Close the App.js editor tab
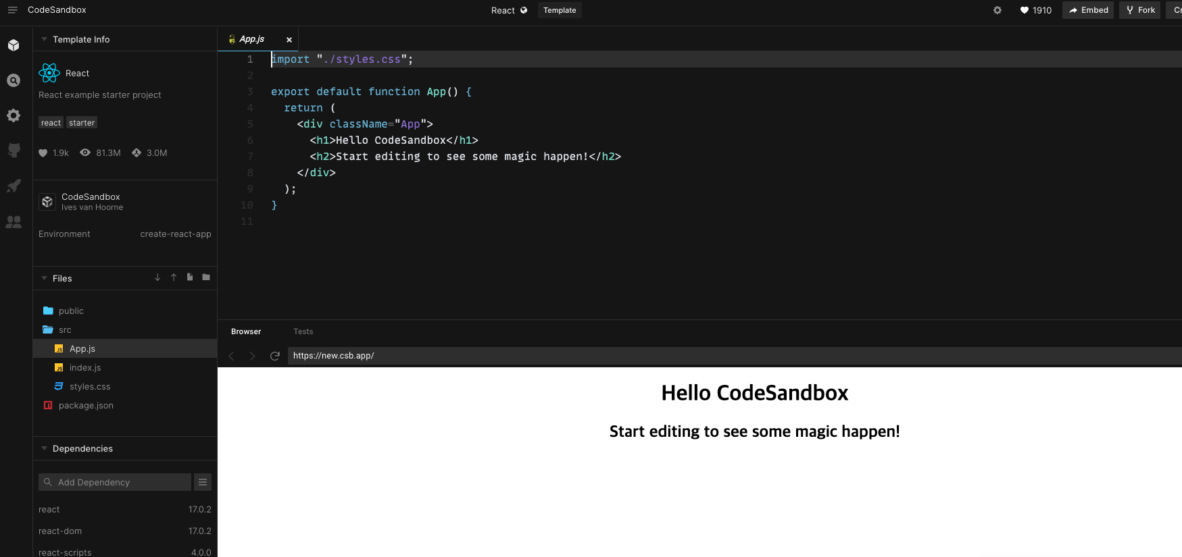 coord(289,40)
